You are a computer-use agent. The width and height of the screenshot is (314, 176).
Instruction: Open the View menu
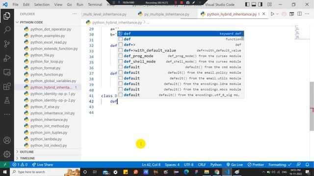58,4
